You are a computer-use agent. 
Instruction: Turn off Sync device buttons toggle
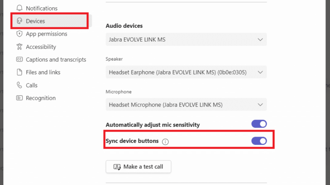point(259,141)
